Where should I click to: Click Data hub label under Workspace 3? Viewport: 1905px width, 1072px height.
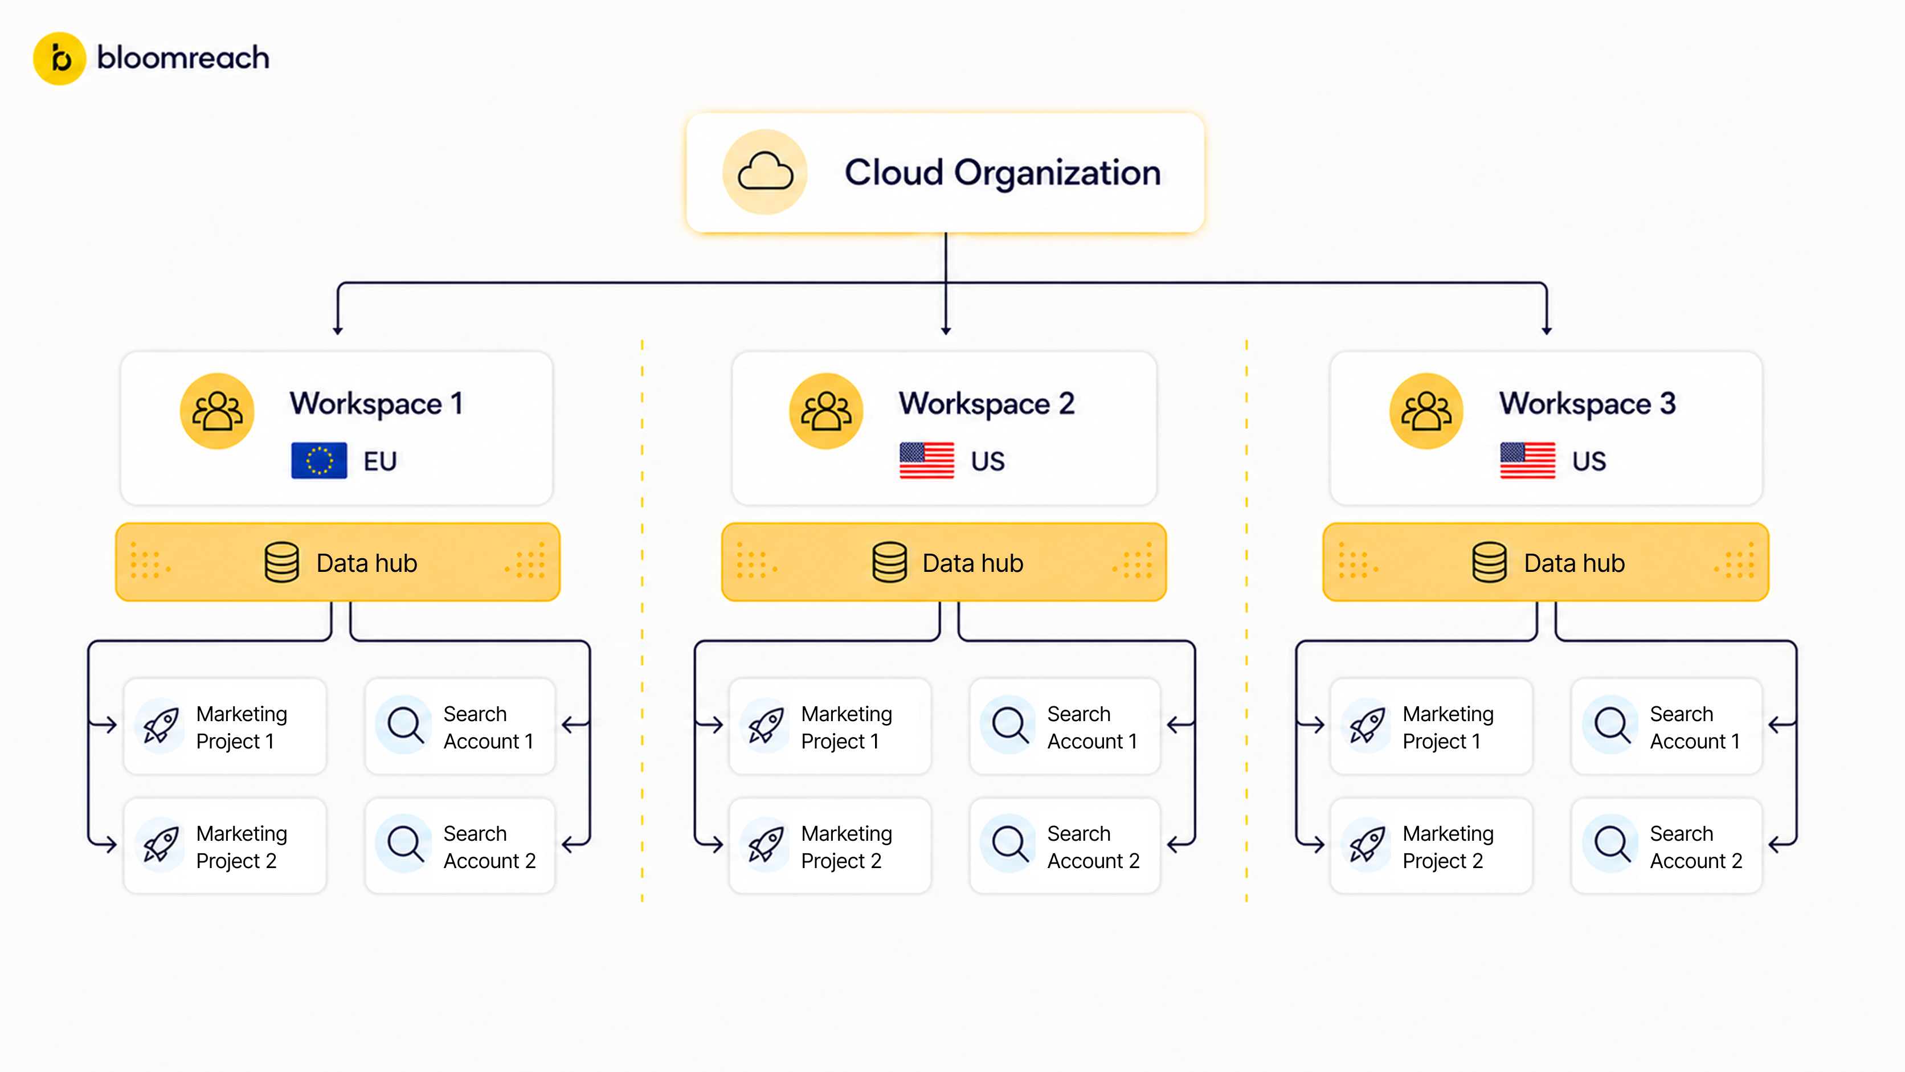coord(1575,563)
